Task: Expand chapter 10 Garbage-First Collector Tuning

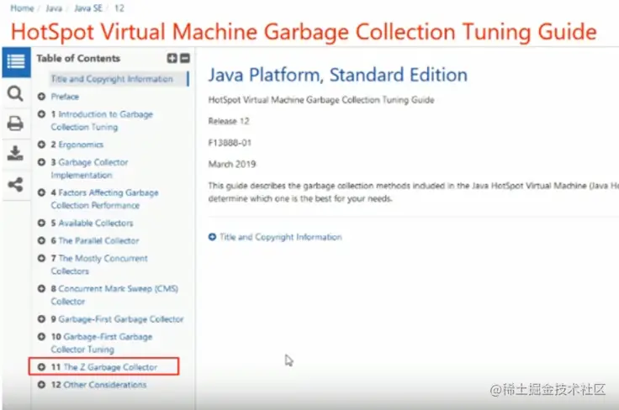Action: point(41,337)
